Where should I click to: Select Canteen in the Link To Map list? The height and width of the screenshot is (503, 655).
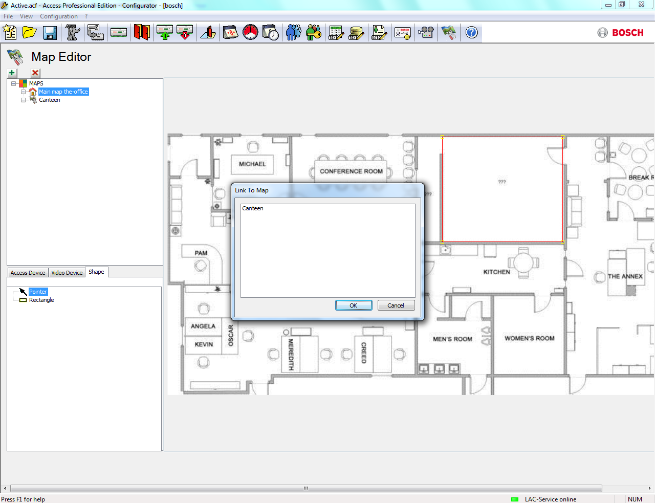253,208
